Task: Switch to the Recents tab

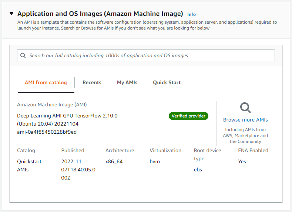Action: tap(92, 82)
